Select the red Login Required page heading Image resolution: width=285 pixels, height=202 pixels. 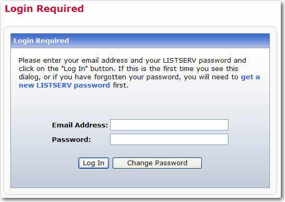click(x=44, y=9)
